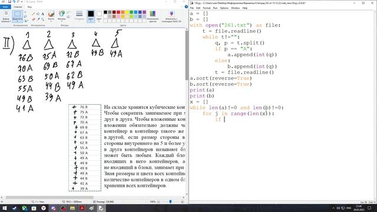Click Paint horizontal scrollbar thumb
Viewport: 377px width, 212px height.
49,197
